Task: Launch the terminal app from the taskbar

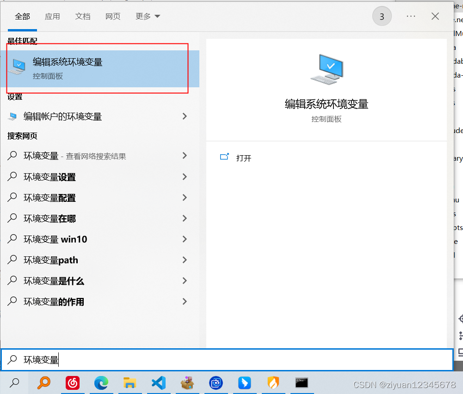Action: pyautogui.click(x=301, y=383)
